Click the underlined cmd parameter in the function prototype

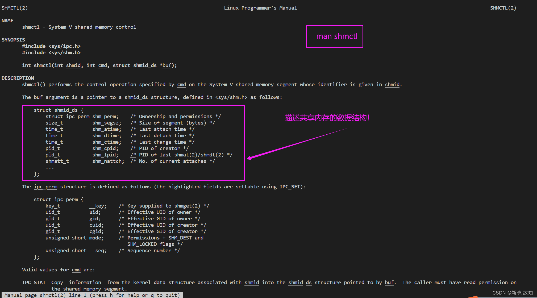pos(102,65)
